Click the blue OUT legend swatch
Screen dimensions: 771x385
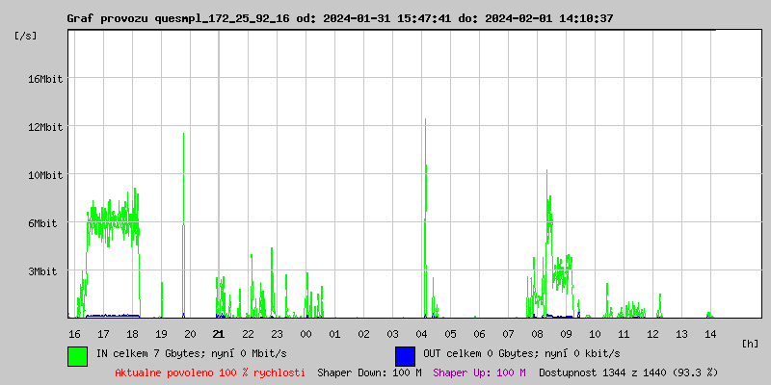(405, 355)
